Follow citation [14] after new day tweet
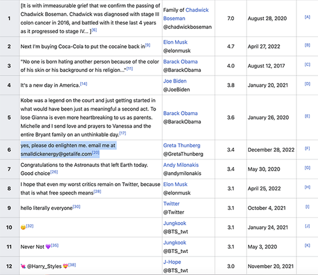 pos(84,84)
